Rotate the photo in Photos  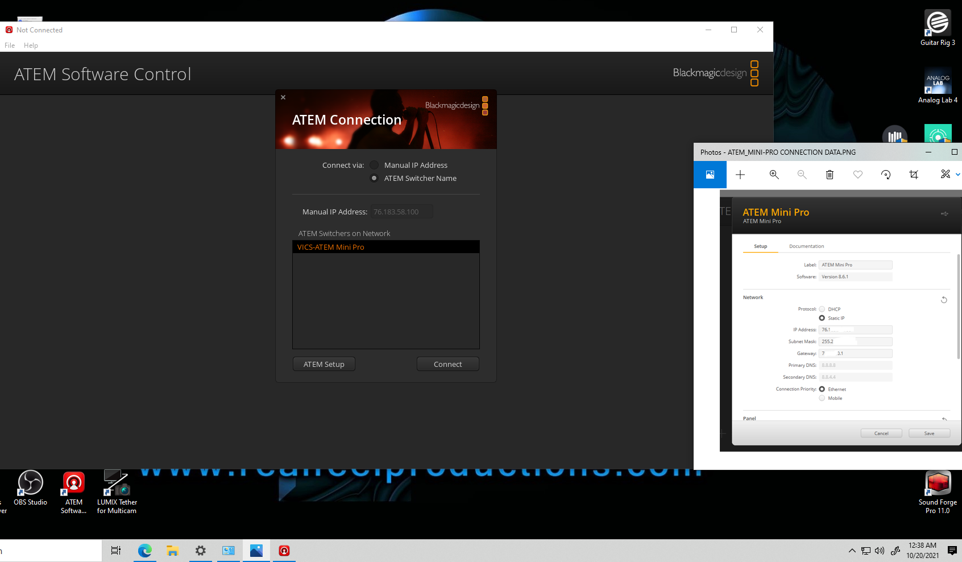coord(886,175)
